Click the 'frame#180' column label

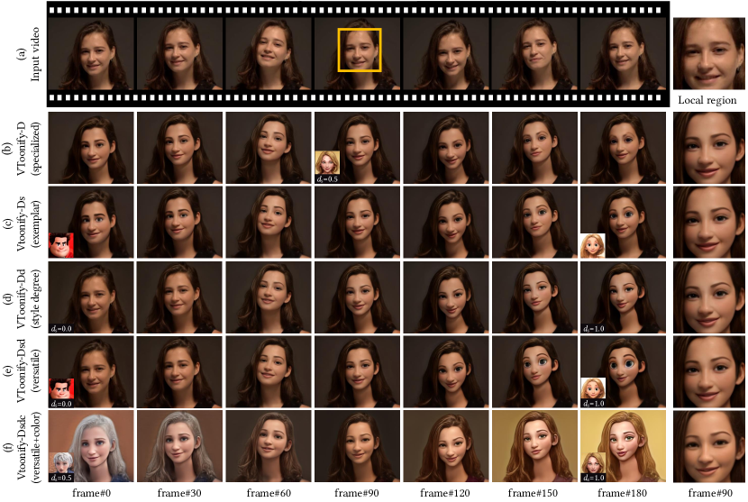(622, 493)
